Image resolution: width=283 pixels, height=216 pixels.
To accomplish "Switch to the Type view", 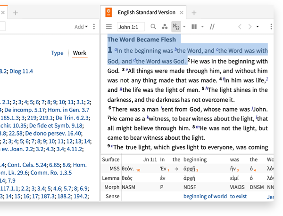I will tap(57, 53).
